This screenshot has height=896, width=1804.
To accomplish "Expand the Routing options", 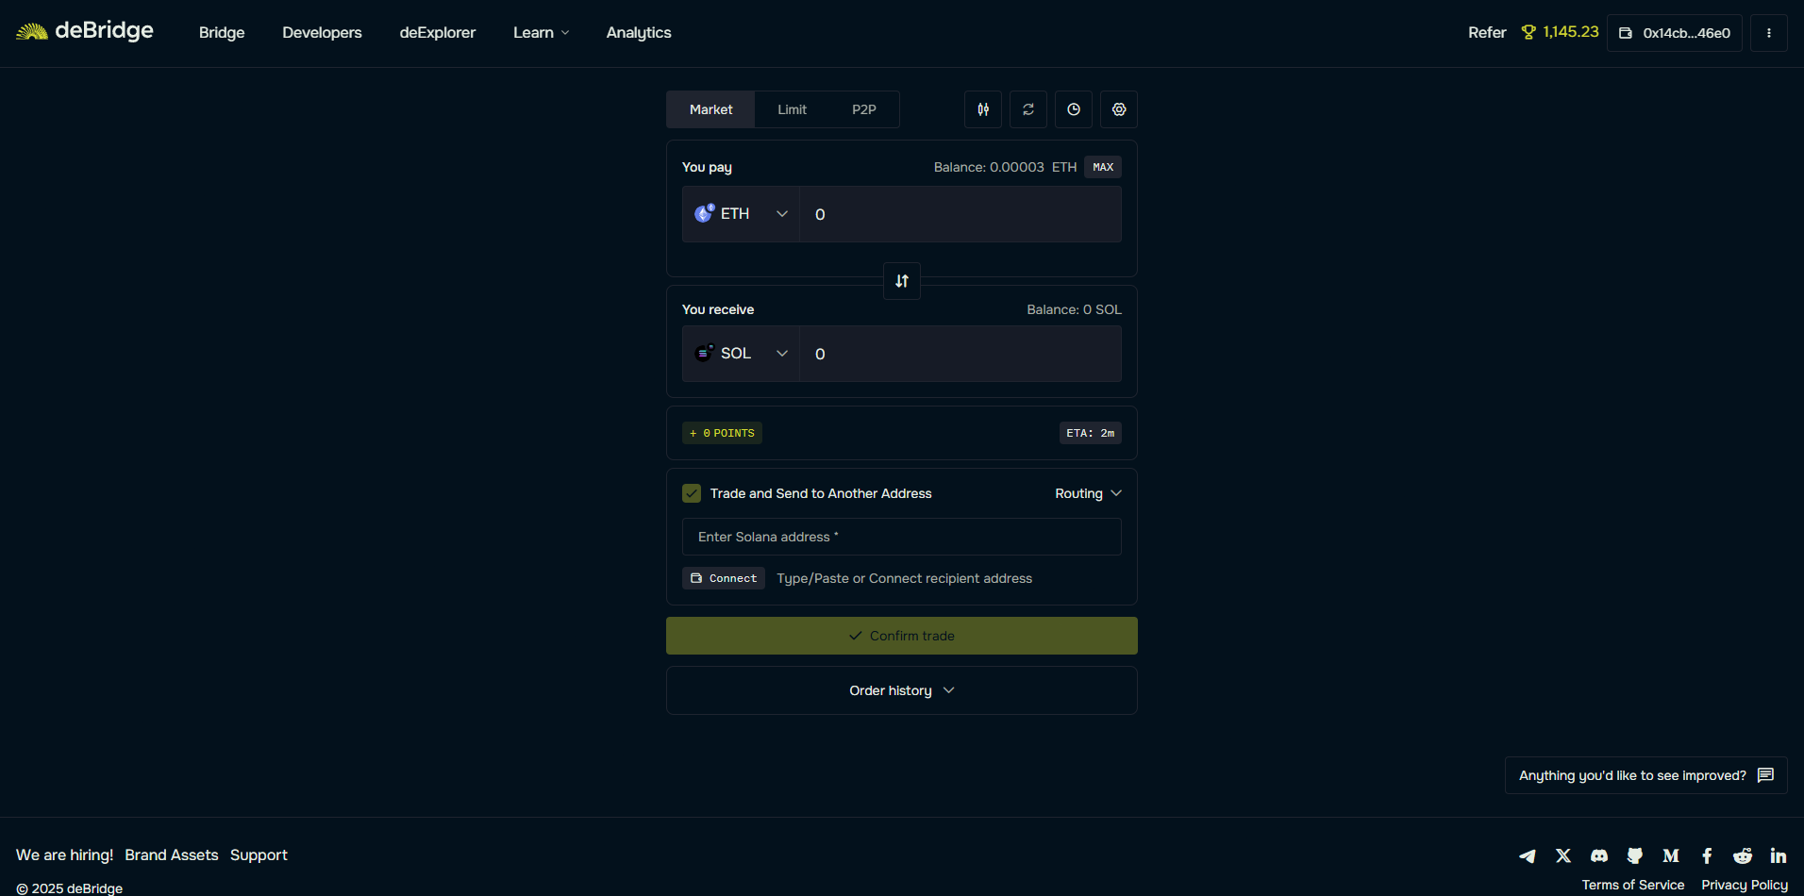I will 1088,493.
